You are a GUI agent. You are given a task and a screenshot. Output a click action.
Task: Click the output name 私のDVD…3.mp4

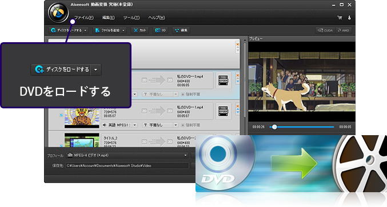(190, 76)
